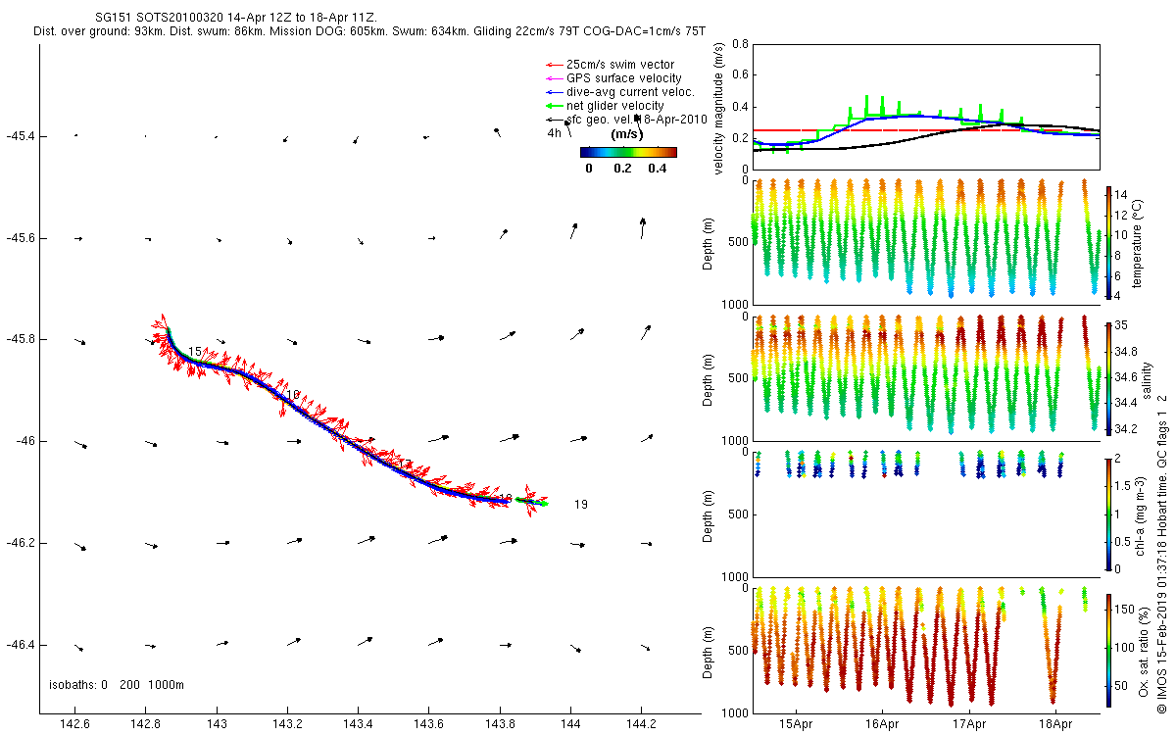The image size is (1176, 735).
Task: Click the 'Dist. over ground: 93km' subtitle line
Action: 369,32
